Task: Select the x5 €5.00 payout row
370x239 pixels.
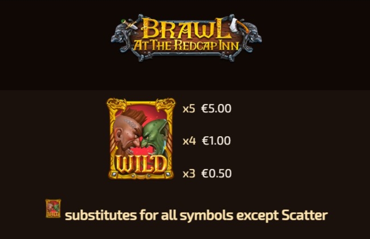Action: tap(207, 109)
